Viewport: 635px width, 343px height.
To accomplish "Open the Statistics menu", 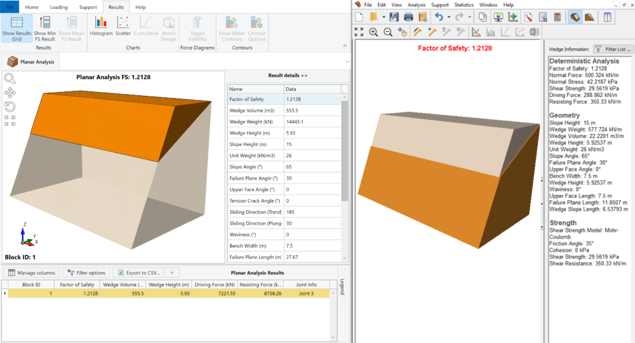I will [x=462, y=5].
